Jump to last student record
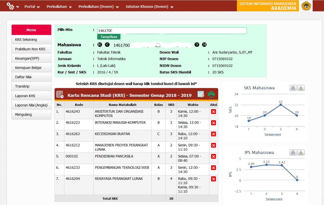 tap(204, 45)
